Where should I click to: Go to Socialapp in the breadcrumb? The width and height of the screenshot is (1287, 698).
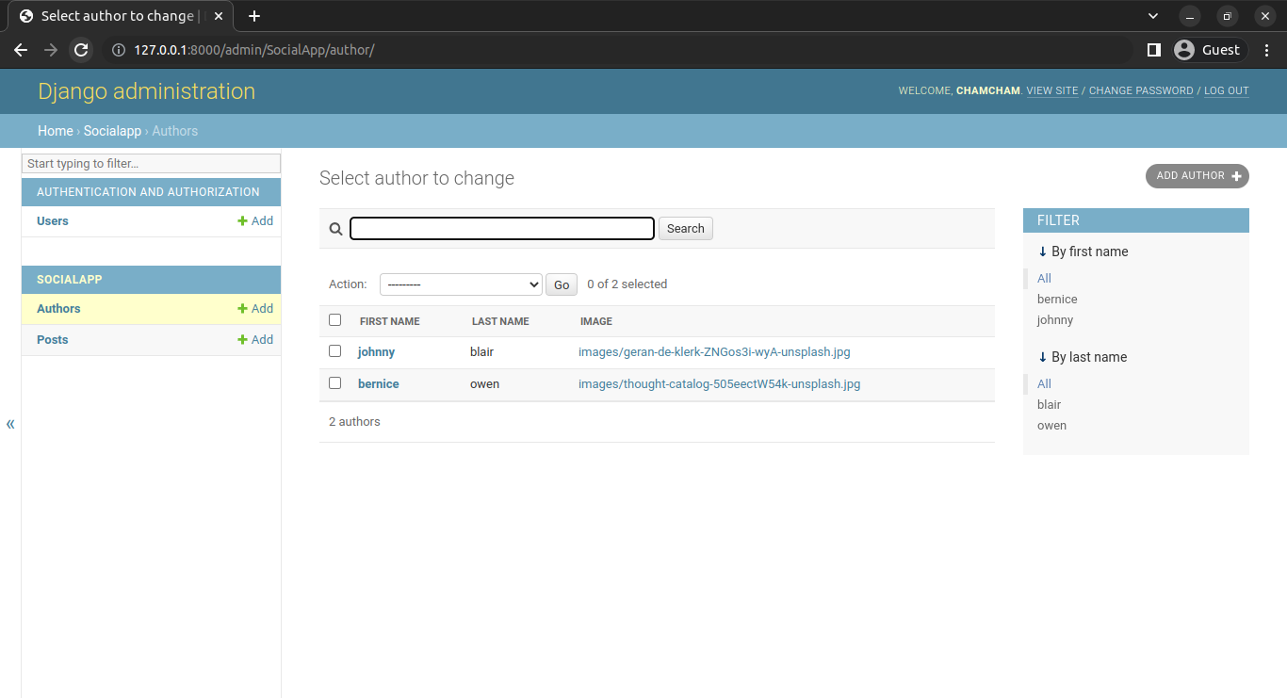112,131
